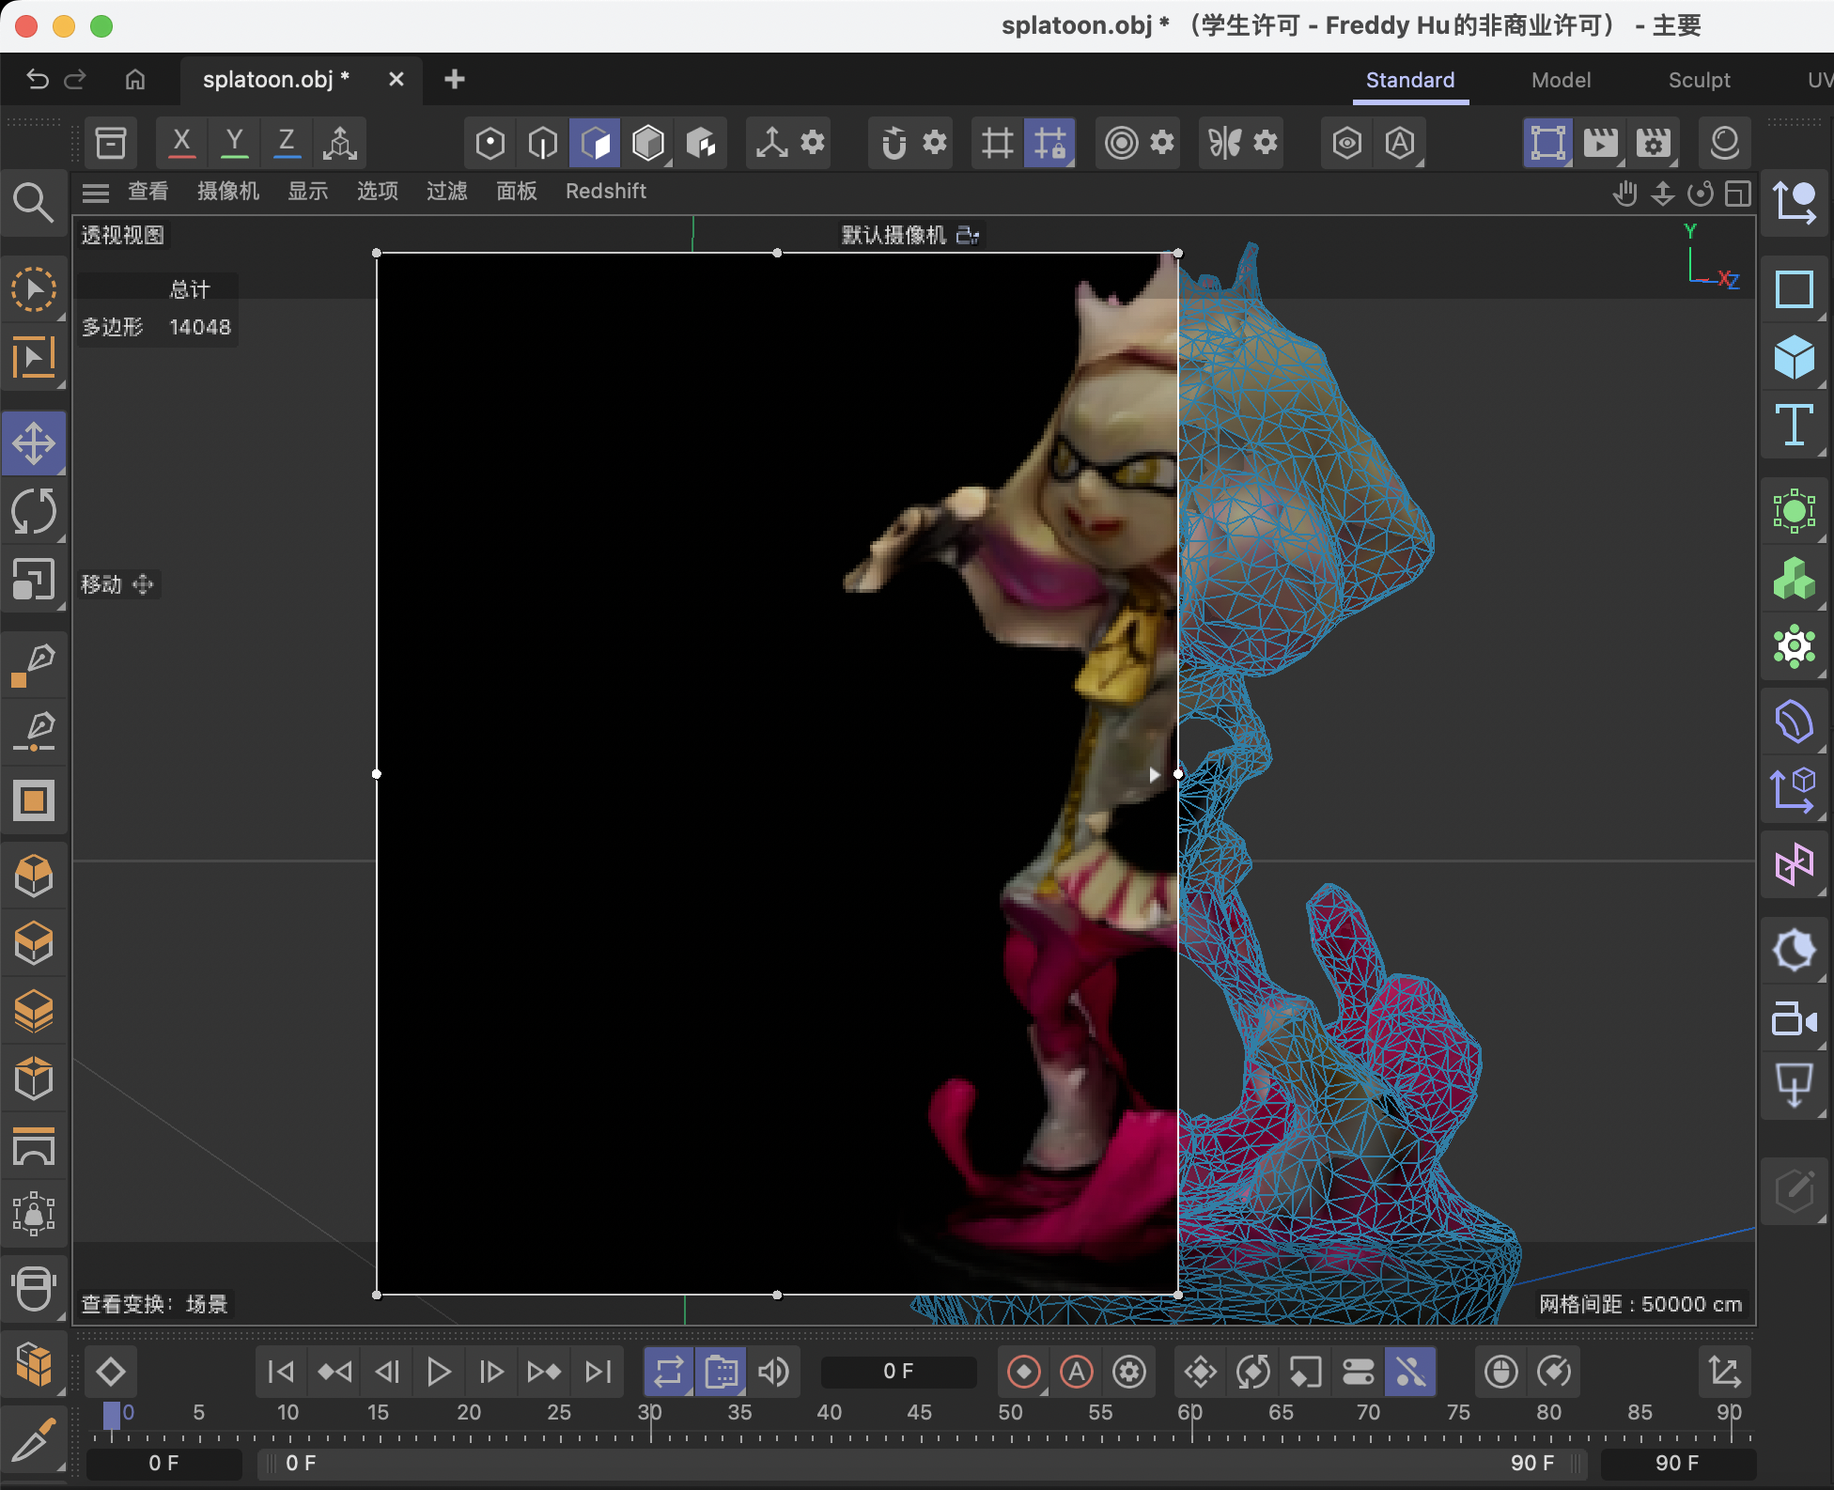Select the Scale tool

[34, 580]
